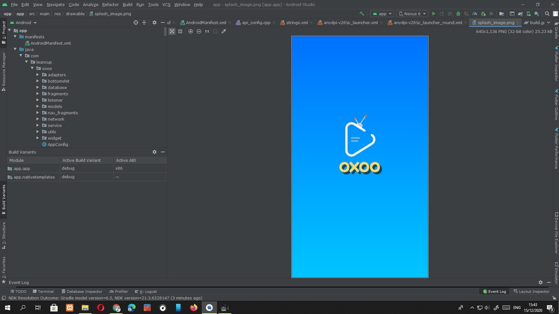Viewport: 559px width, 314px height.
Task: Open Windows Start menu
Action: pyautogui.click(x=8, y=308)
